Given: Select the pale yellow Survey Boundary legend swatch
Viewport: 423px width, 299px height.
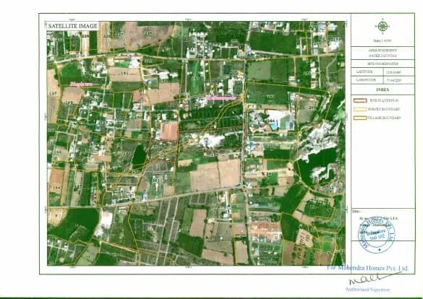Looking at the screenshot, I should [x=360, y=109].
